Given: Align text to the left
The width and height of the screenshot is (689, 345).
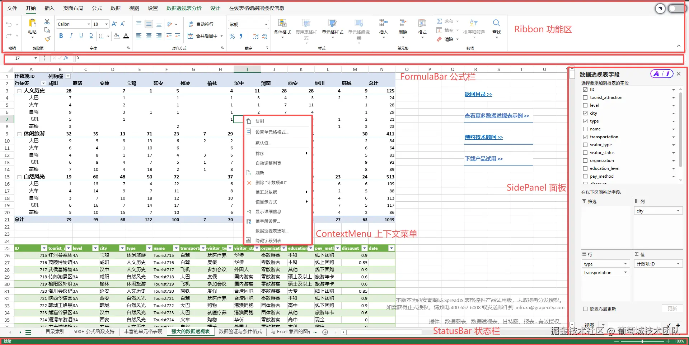Looking at the screenshot, I should (x=139, y=36).
